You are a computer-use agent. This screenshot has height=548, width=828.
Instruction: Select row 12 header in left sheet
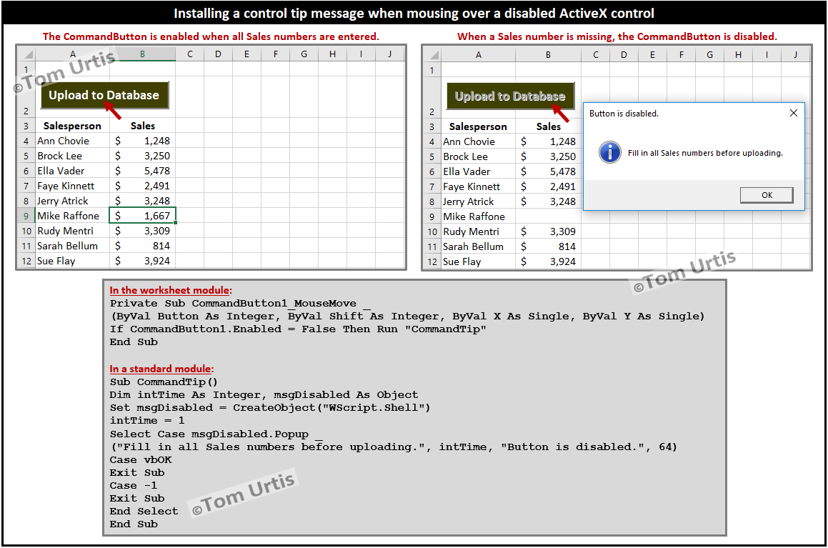click(x=26, y=261)
